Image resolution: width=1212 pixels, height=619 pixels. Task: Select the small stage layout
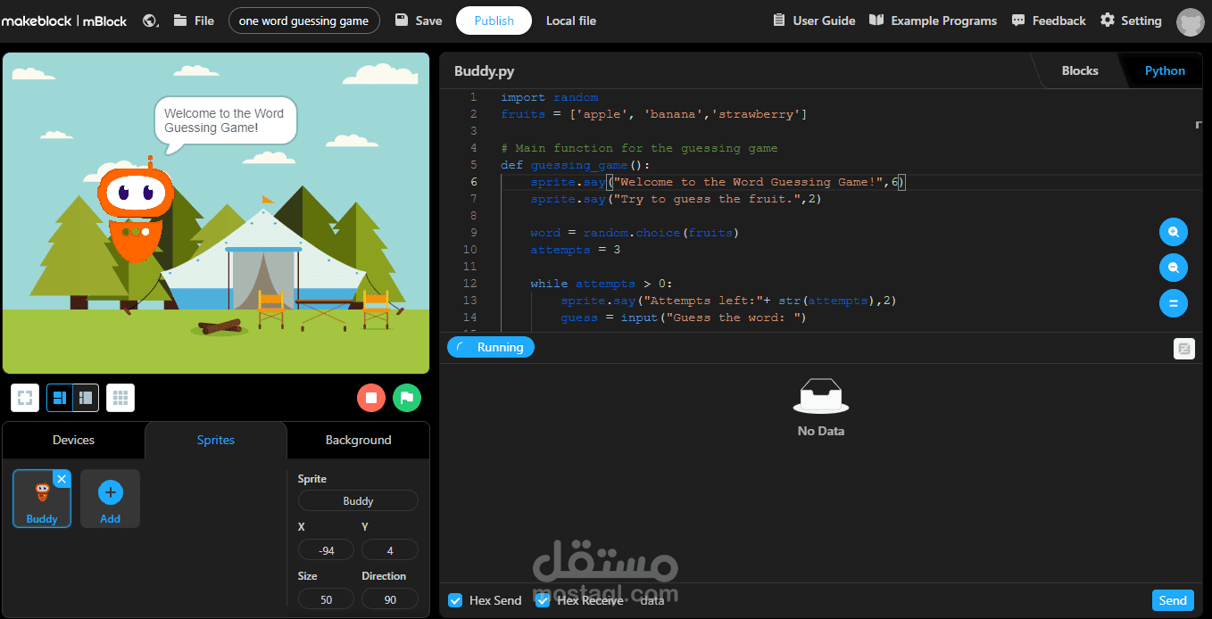86,398
